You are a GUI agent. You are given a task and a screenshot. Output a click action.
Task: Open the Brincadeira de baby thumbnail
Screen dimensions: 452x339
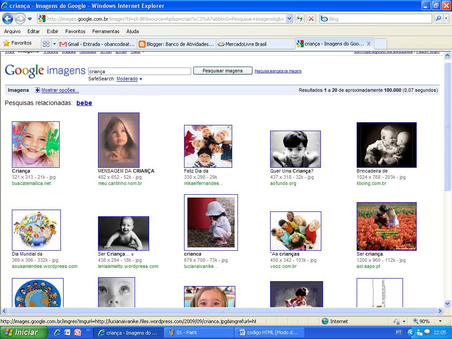[x=387, y=145]
